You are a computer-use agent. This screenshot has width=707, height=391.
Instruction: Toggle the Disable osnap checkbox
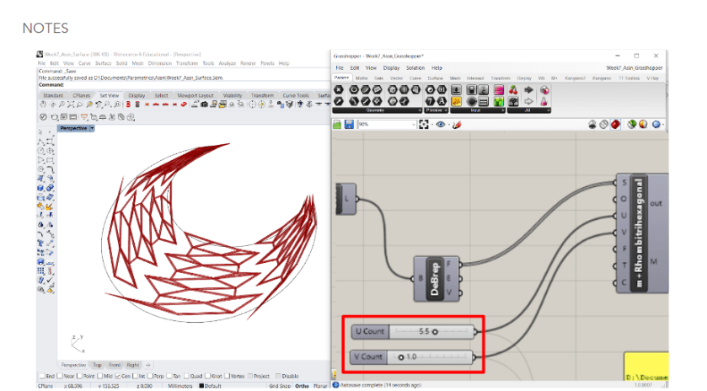coord(277,376)
